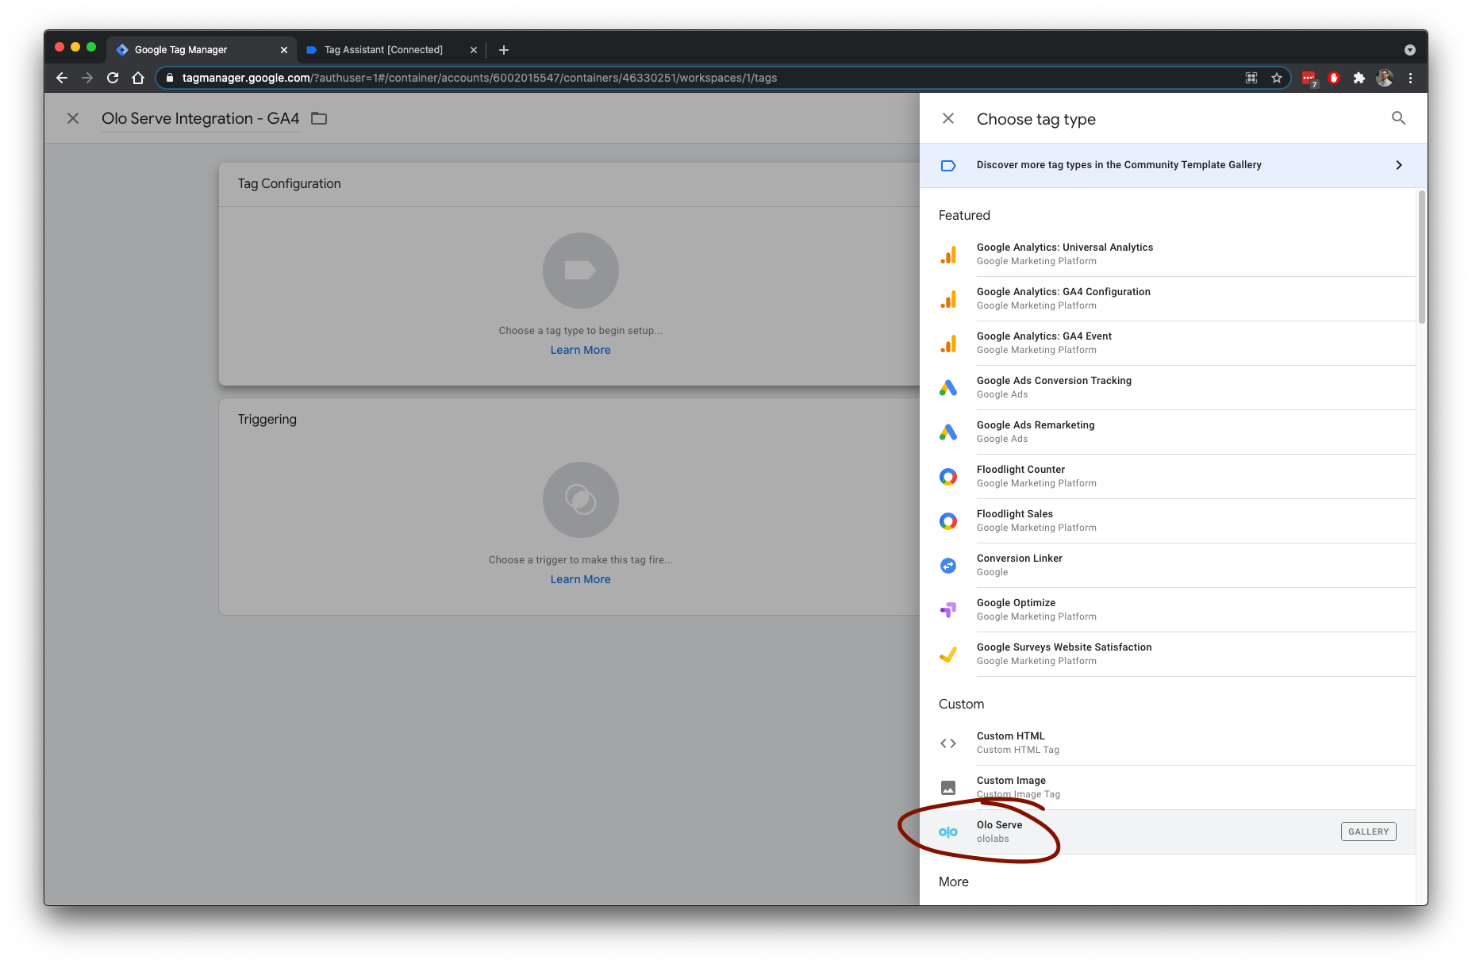1472x964 pixels.
Task: Select Google Analytics: Universal Analytics icon
Action: 948,255
